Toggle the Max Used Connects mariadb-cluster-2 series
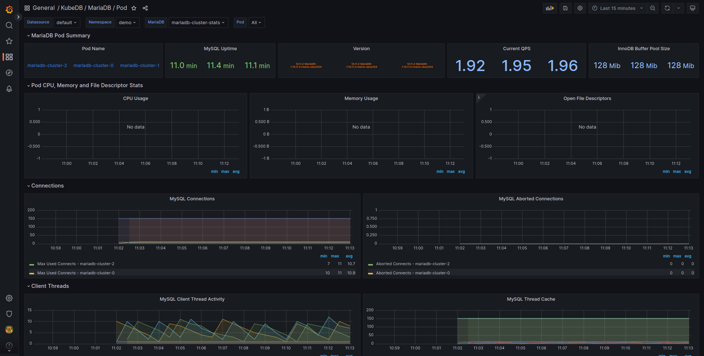The width and height of the screenshot is (704, 356). coord(76,264)
